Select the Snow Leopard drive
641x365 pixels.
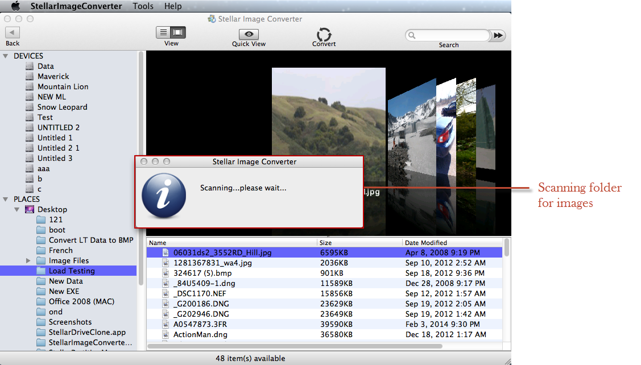pos(62,107)
